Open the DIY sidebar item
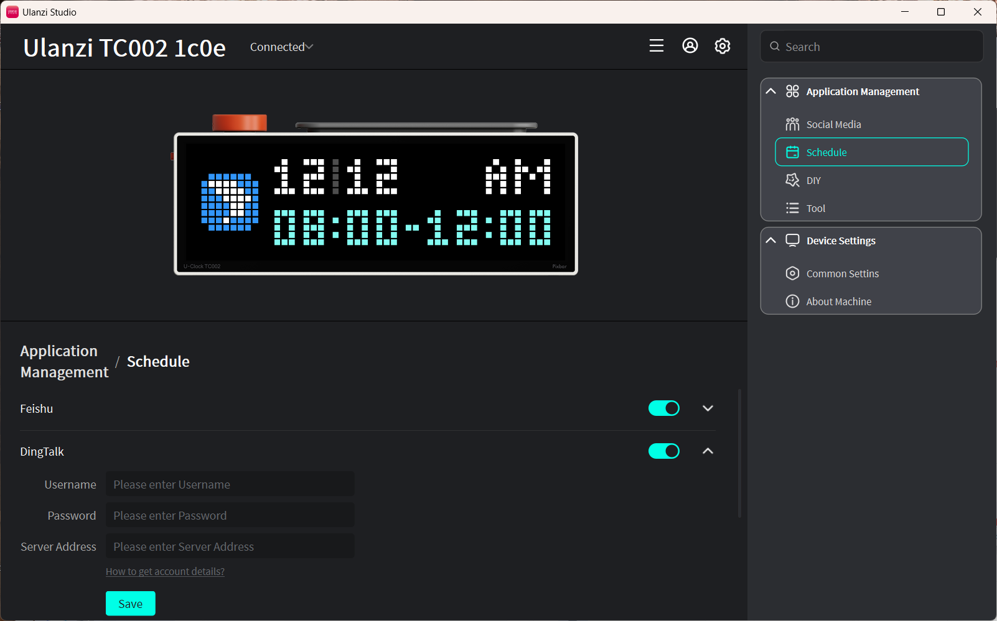The height and width of the screenshot is (621, 997). coord(871,180)
